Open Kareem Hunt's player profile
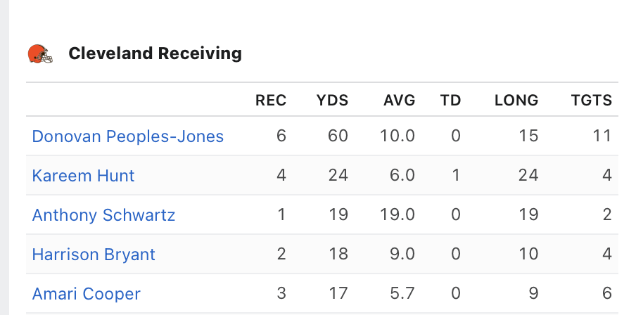This screenshot has width=636, height=315. pyautogui.click(x=83, y=176)
